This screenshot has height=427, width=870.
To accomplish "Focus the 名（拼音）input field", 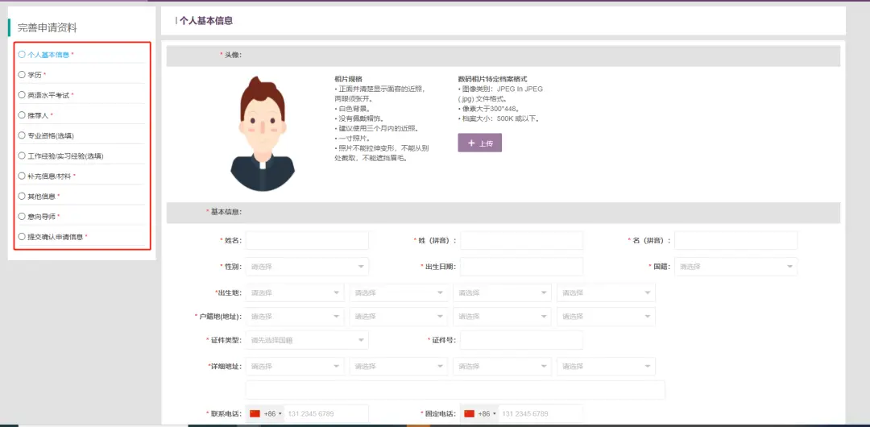I will pos(735,240).
